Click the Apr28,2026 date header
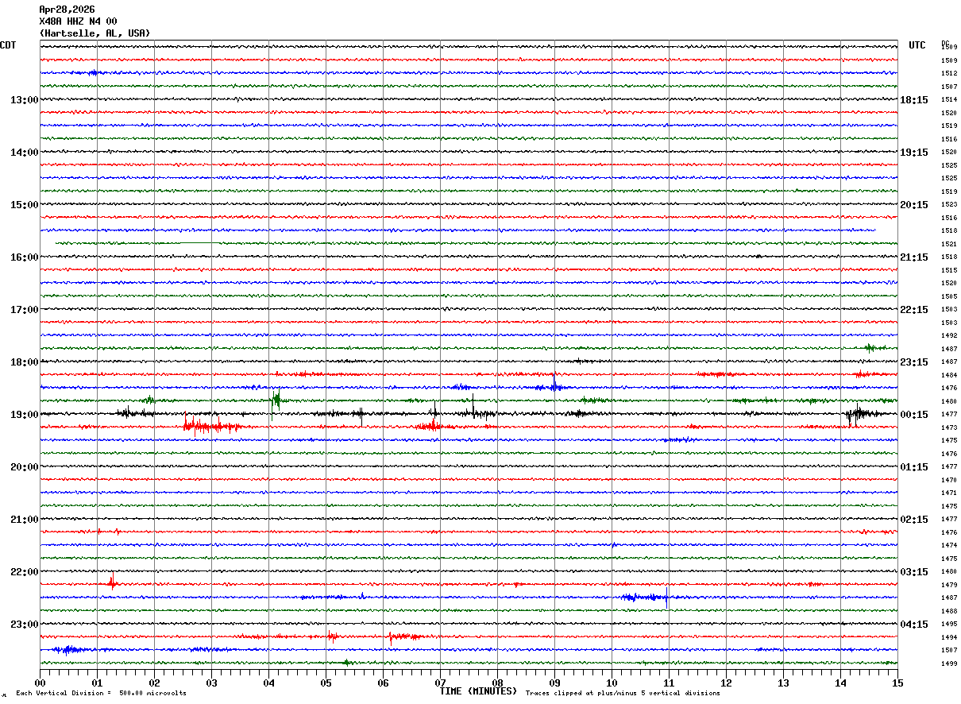Viewport: 961px width, 704px height. pyautogui.click(x=66, y=10)
